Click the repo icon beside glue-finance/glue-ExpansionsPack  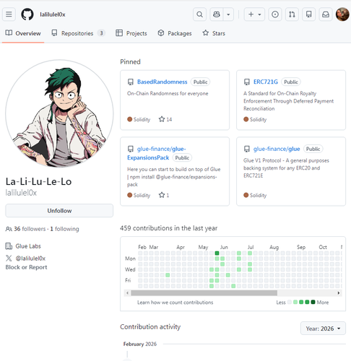[x=131, y=149]
